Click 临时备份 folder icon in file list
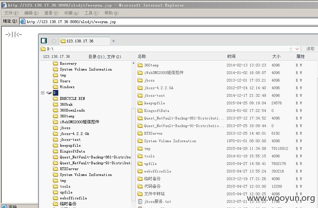This screenshot has width=318, height=208. [x=140, y=179]
